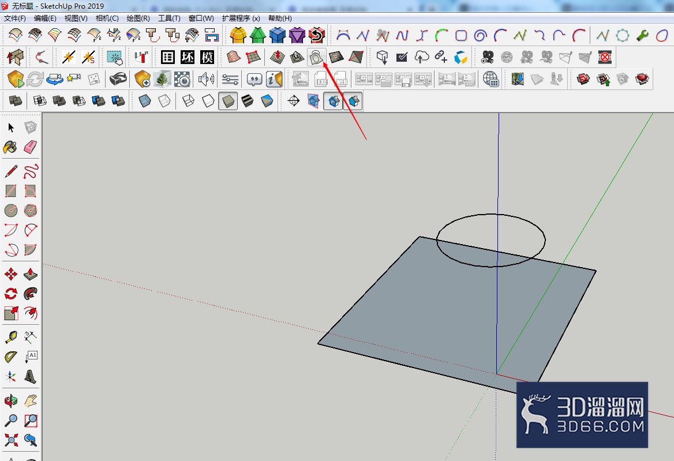Select the Orbit camera tool
Viewport: 674px width, 461px height.
coord(11,401)
